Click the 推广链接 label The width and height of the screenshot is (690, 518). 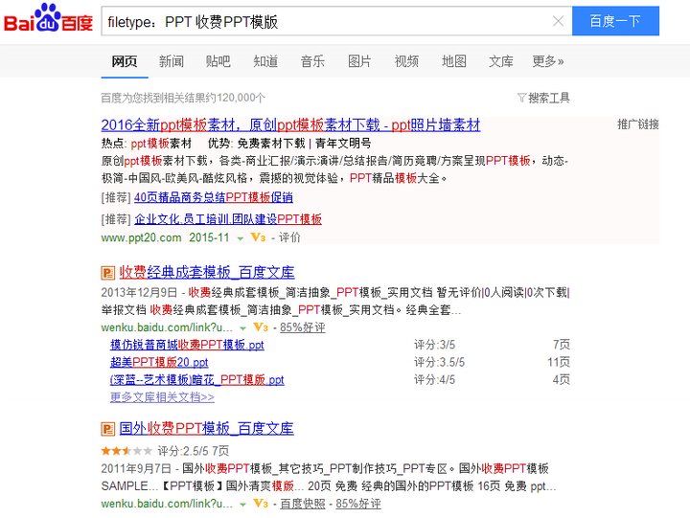(638, 124)
